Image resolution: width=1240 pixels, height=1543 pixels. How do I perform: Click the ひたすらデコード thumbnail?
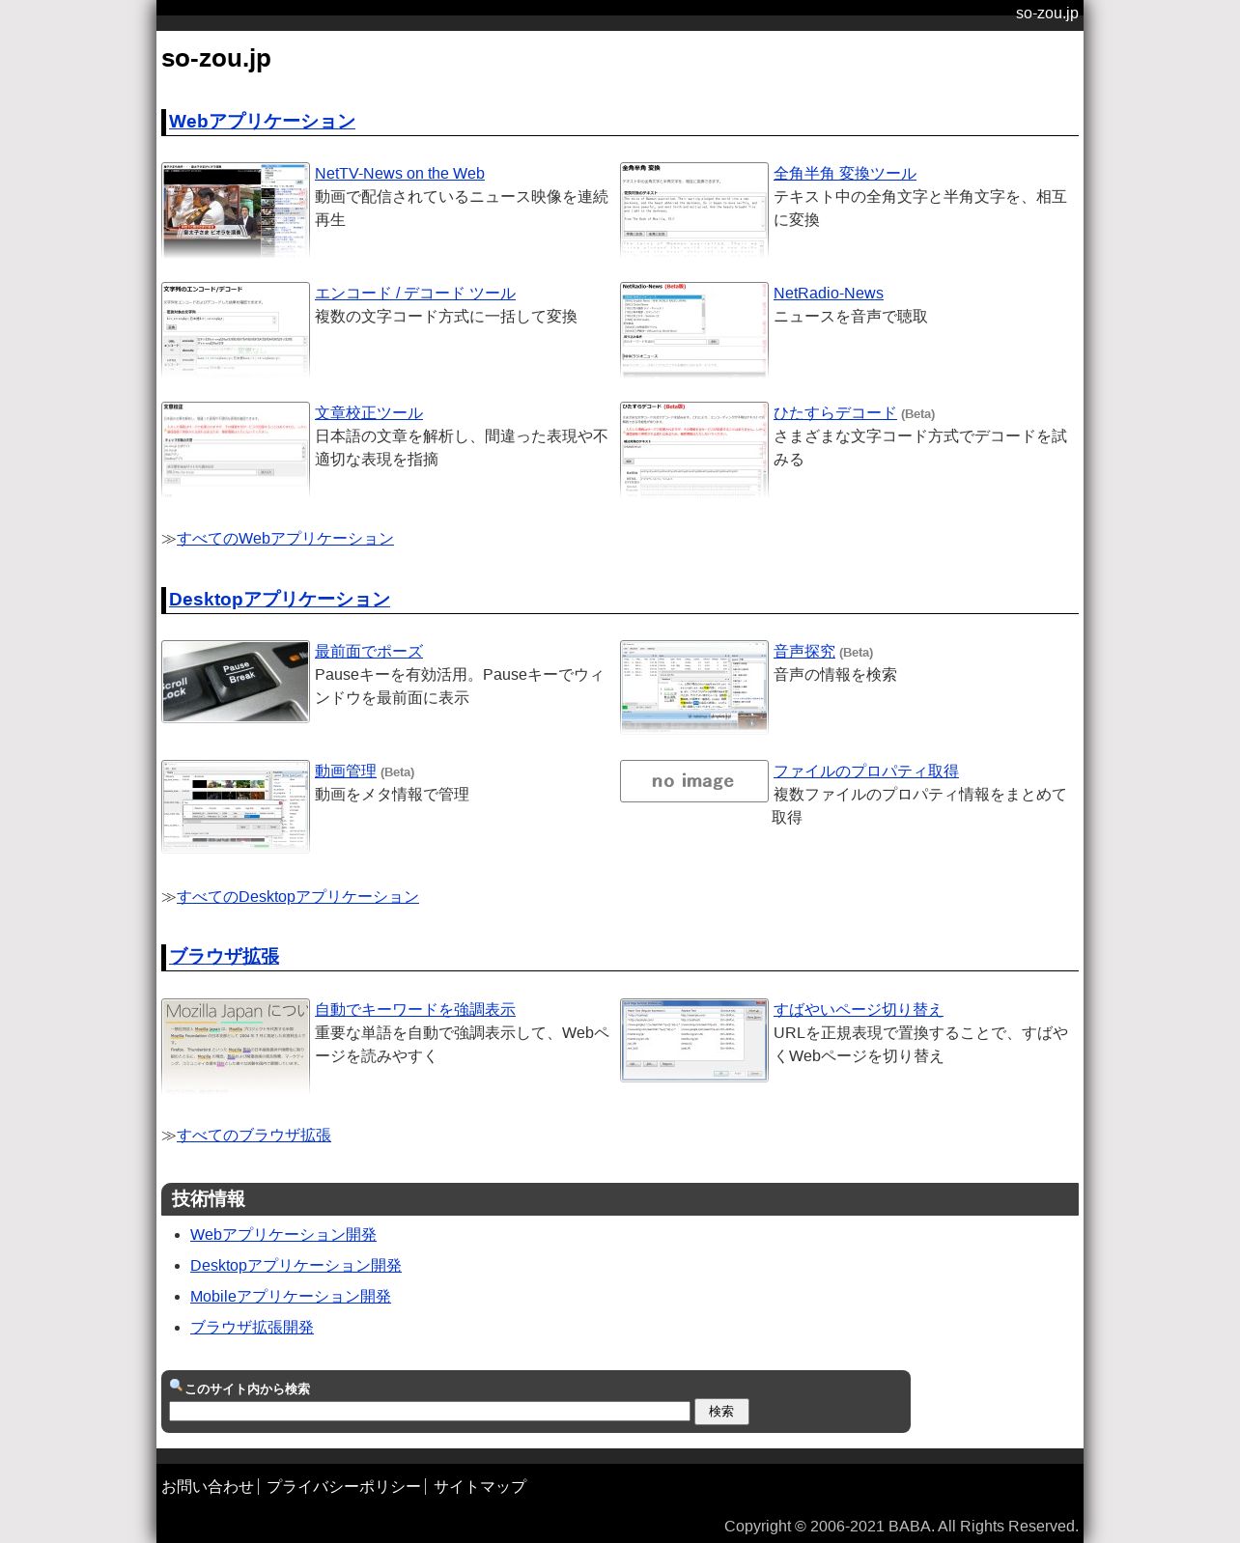(x=694, y=449)
